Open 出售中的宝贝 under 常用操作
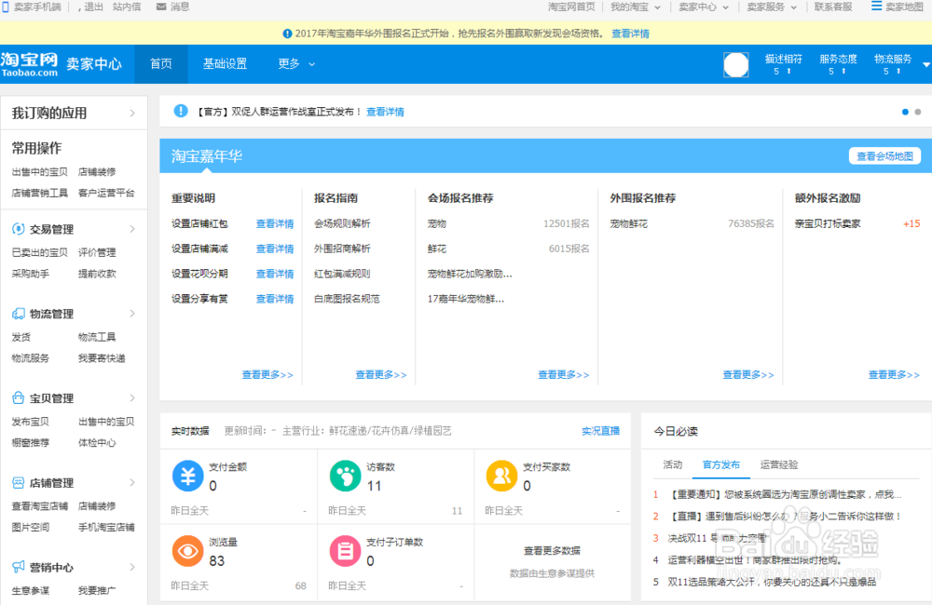932x605 pixels. point(40,172)
